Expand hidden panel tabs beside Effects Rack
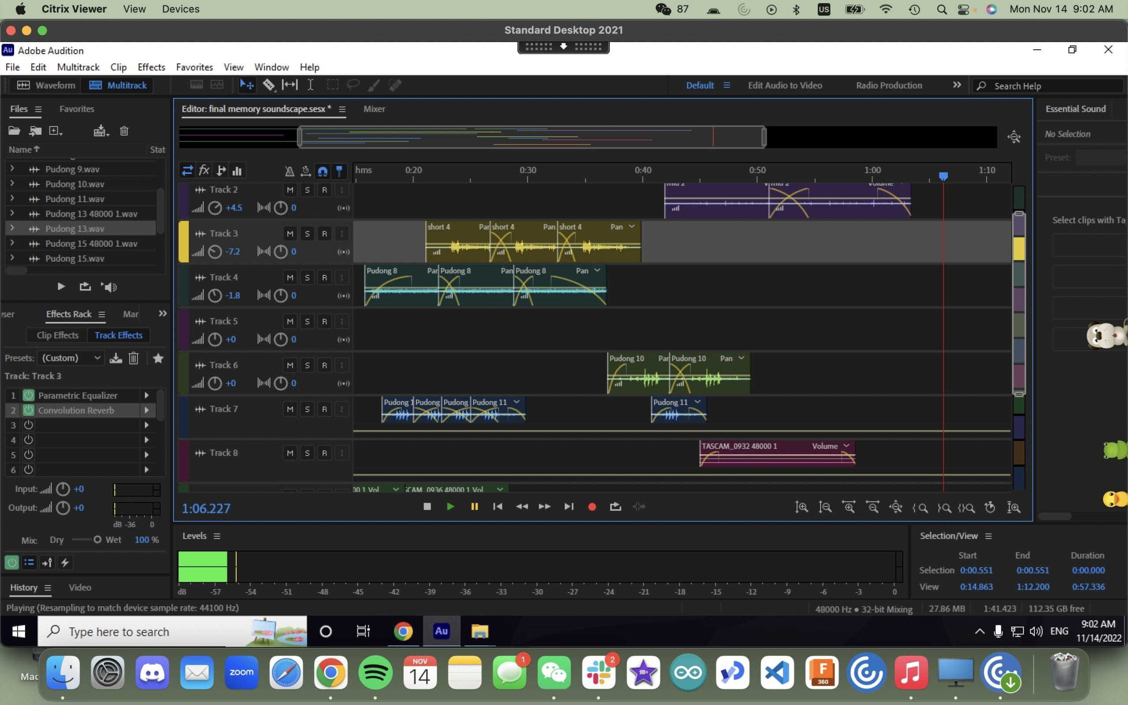The height and width of the screenshot is (705, 1128). point(162,314)
